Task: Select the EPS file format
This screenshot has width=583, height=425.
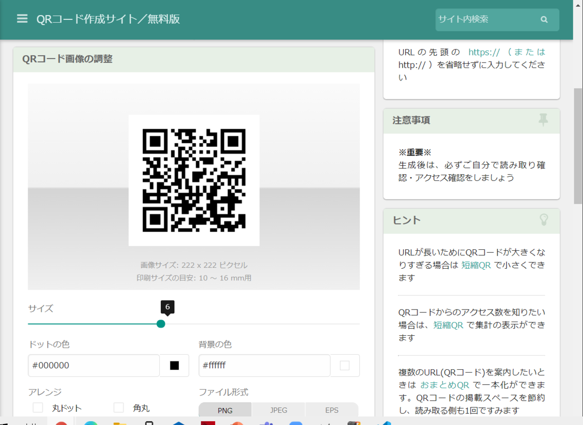Action: click(x=332, y=410)
